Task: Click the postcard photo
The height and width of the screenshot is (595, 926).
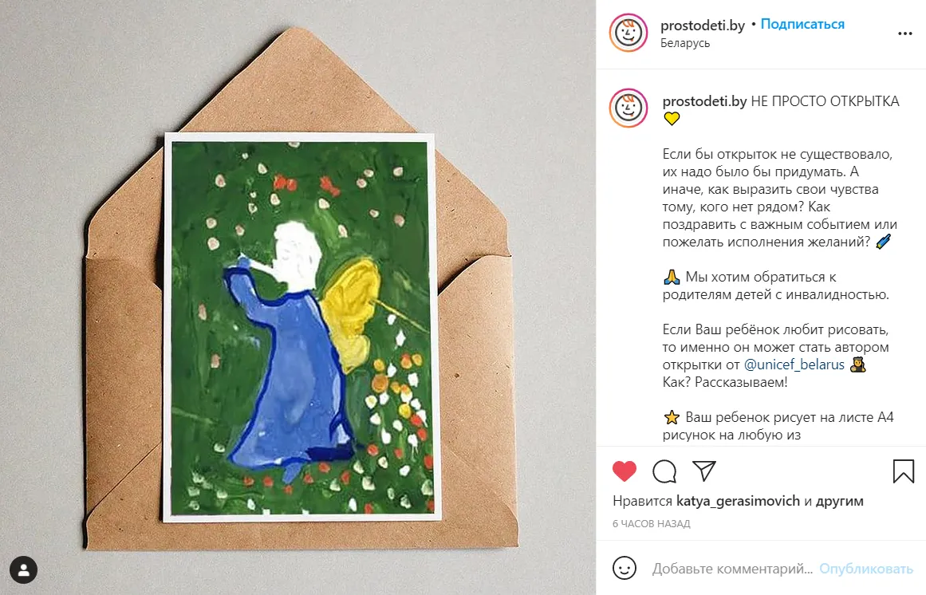Action: (x=301, y=328)
